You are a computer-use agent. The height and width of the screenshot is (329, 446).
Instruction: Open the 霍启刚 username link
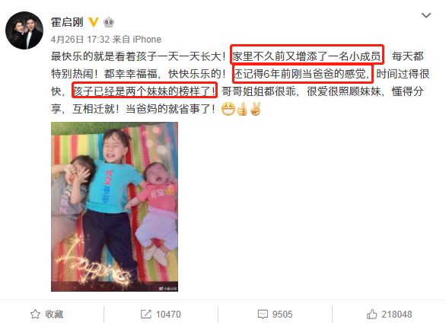(x=67, y=22)
